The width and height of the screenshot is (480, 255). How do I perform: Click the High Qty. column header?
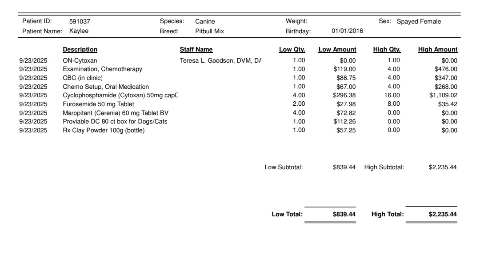(x=387, y=49)
